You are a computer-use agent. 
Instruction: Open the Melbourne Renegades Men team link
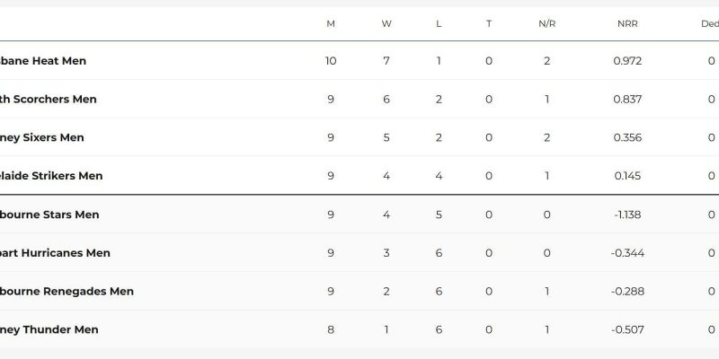[x=67, y=292]
